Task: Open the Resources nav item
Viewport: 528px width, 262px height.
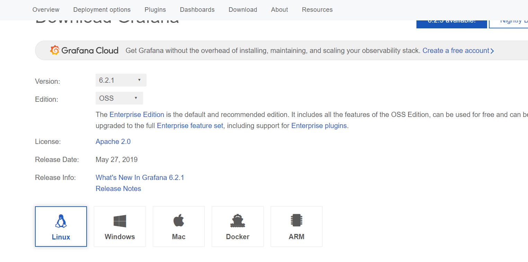Action: (x=317, y=10)
